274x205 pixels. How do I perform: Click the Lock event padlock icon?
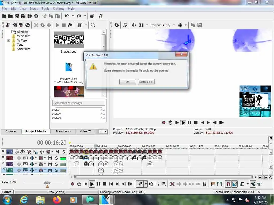coord(204,184)
